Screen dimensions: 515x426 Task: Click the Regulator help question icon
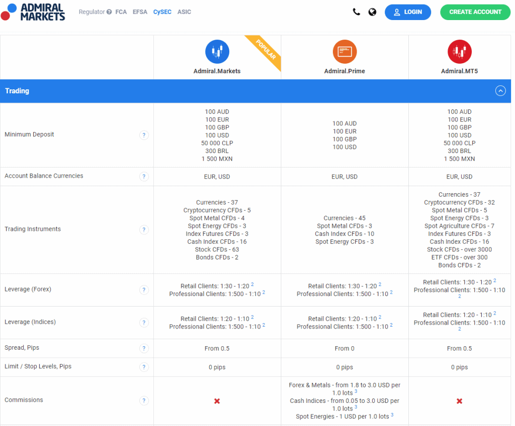(109, 12)
